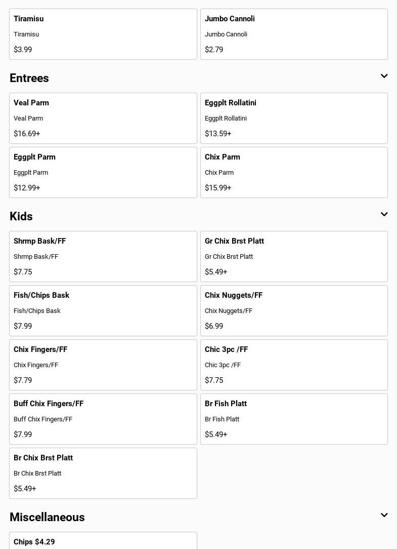The height and width of the screenshot is (549, 397).
Task: Select the Shrmp Bask/FF kids item
Action: click(x=103, y=257)
